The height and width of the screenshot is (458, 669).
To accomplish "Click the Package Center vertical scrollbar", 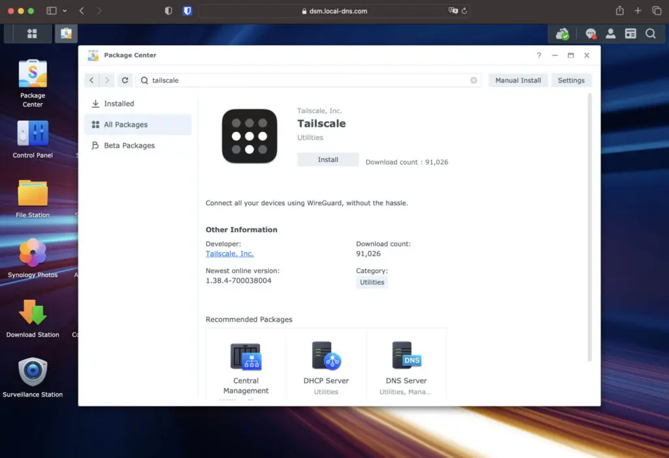I will (x=590, y=227).
